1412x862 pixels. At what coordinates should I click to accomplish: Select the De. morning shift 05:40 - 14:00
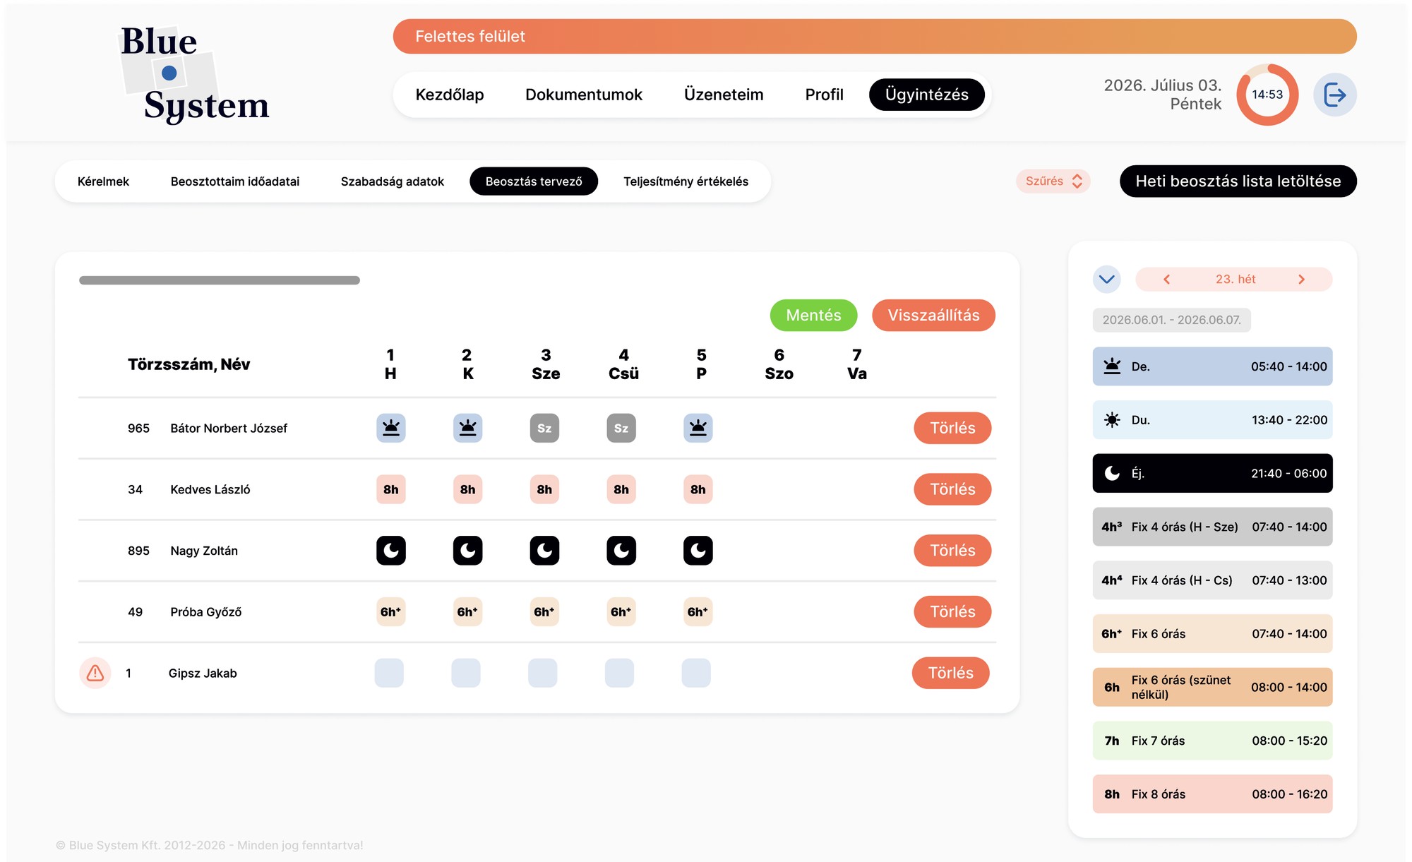point(1212,366)
